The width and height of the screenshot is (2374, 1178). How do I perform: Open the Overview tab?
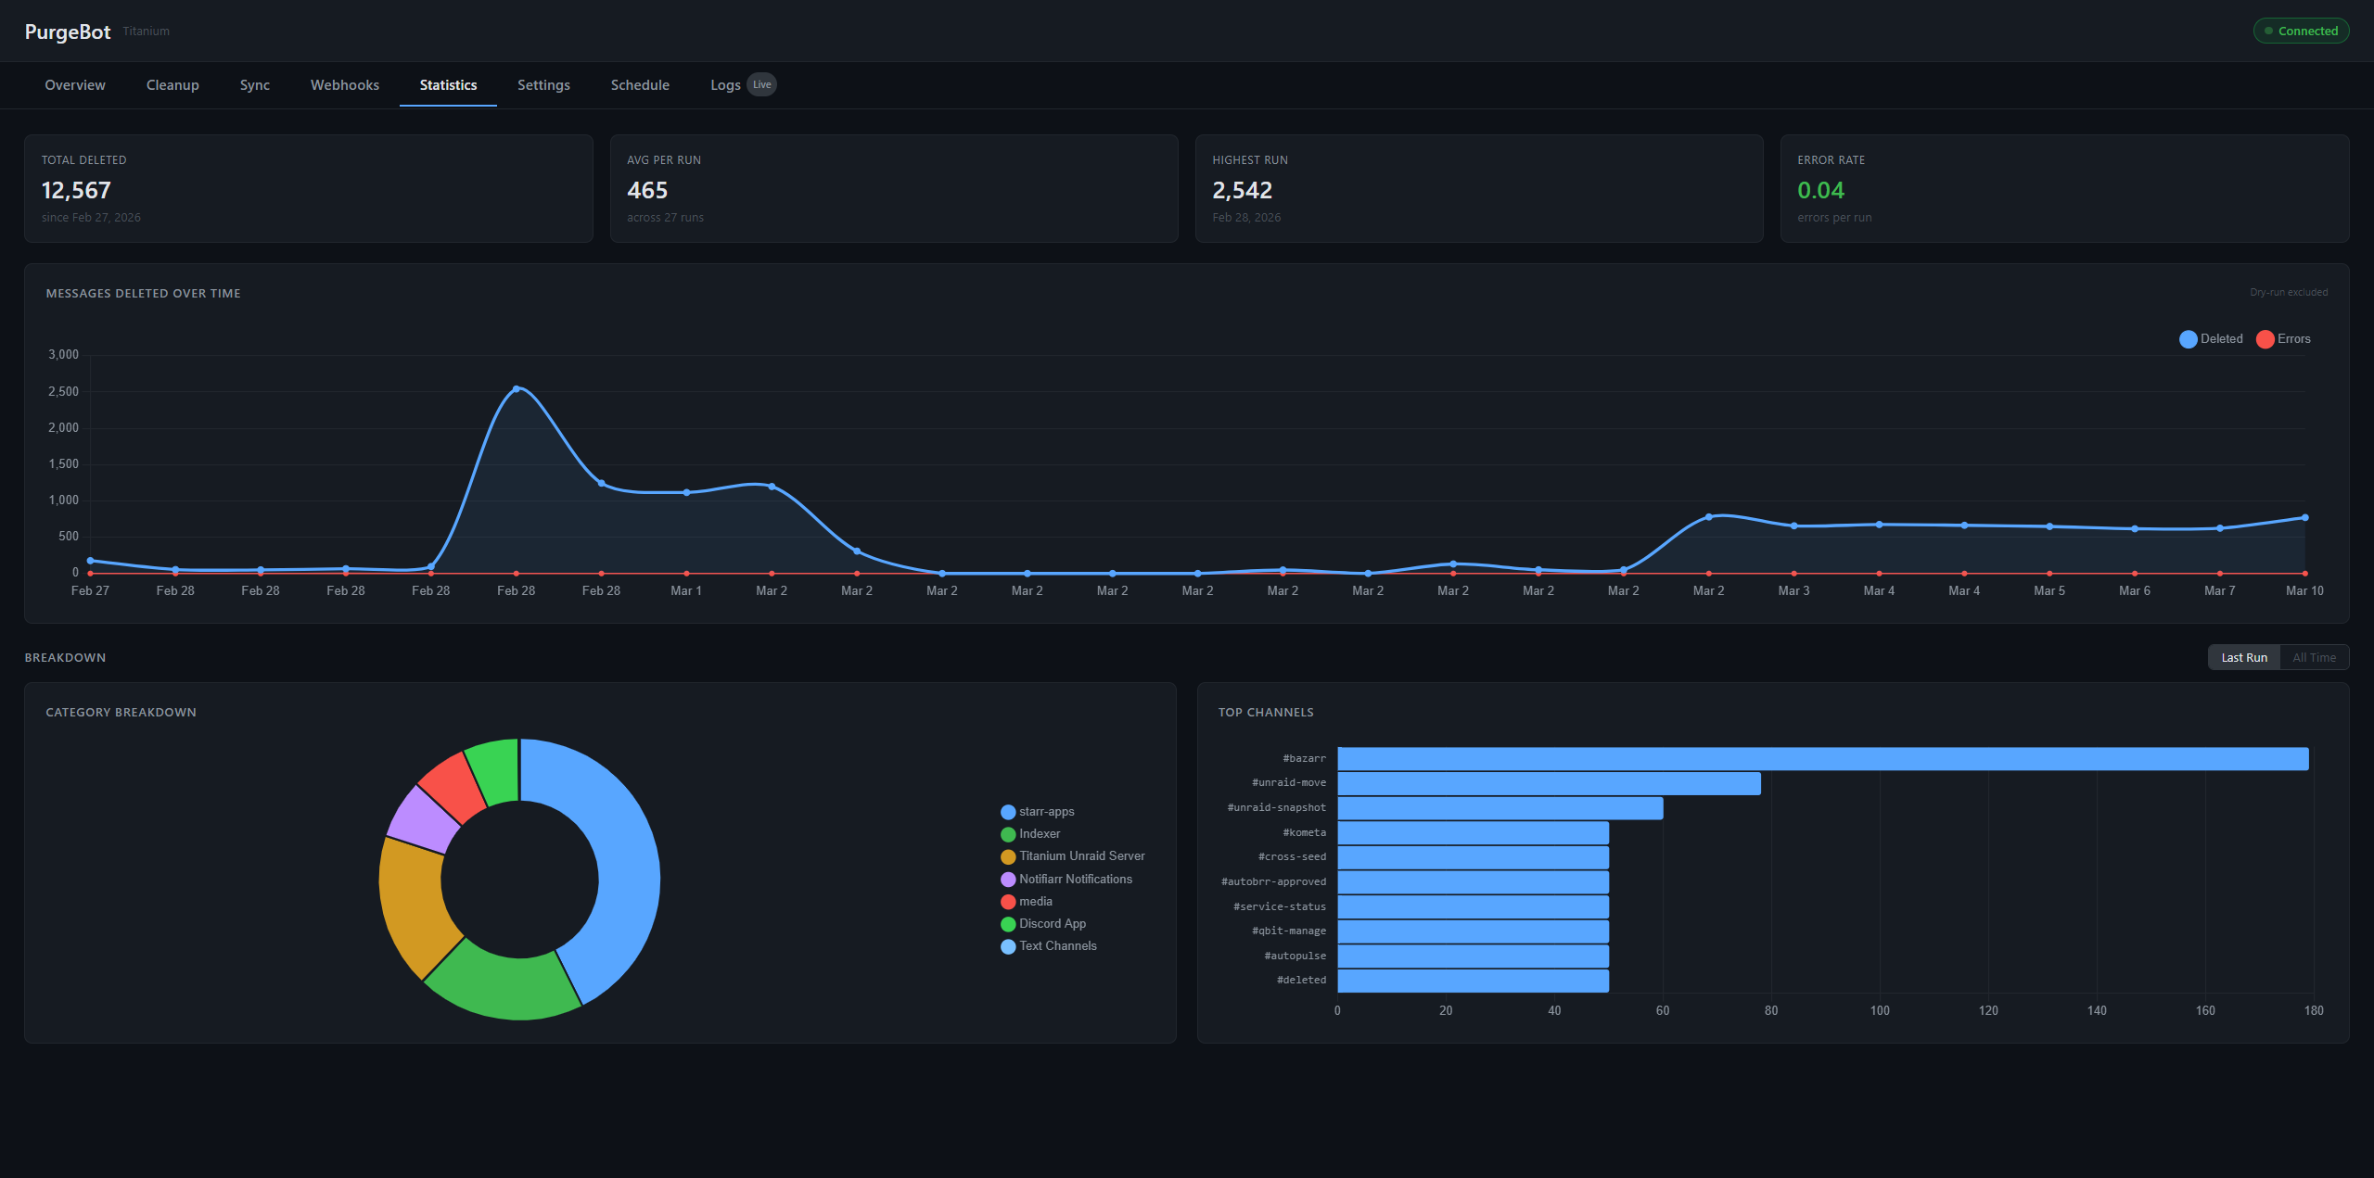75,85
